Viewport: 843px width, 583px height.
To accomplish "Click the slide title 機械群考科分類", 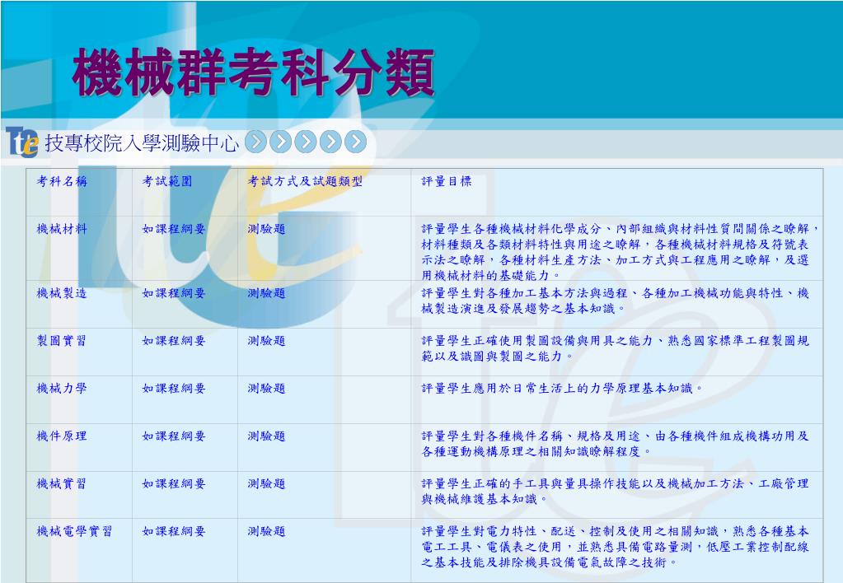I will point(253,72).
